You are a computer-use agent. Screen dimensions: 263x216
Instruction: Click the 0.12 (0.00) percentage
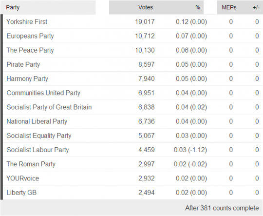191,22
